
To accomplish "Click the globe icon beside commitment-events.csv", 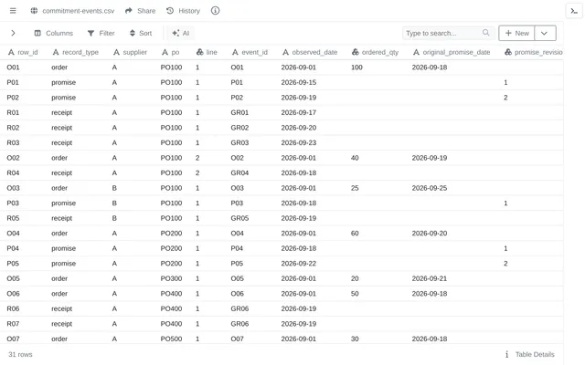I will 34,11.
